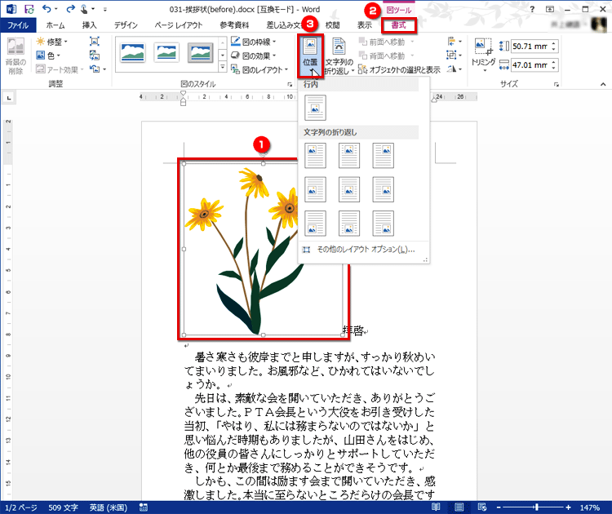Open the align objects dropdown icon
612x514 pixels.
[x=455, y=42]
